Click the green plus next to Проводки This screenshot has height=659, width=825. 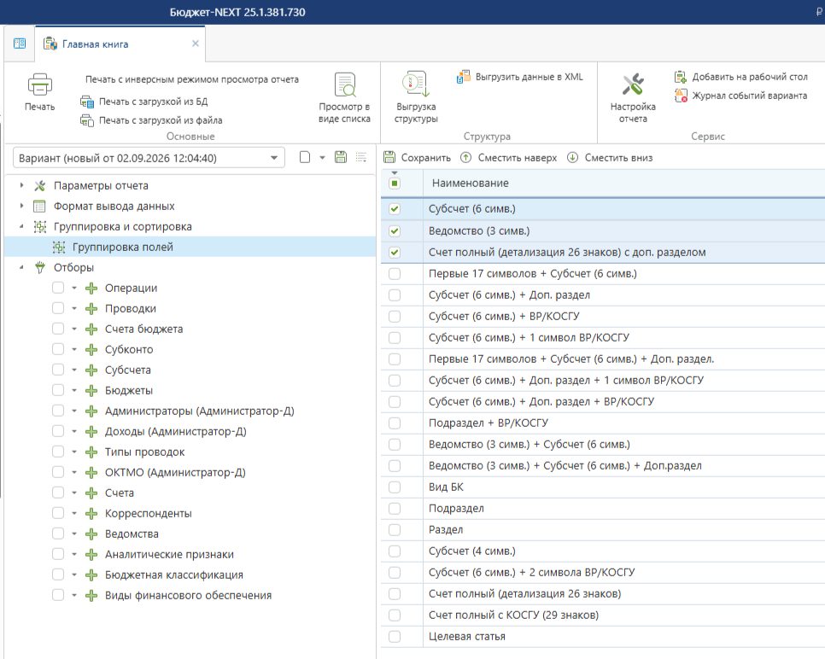91,309
